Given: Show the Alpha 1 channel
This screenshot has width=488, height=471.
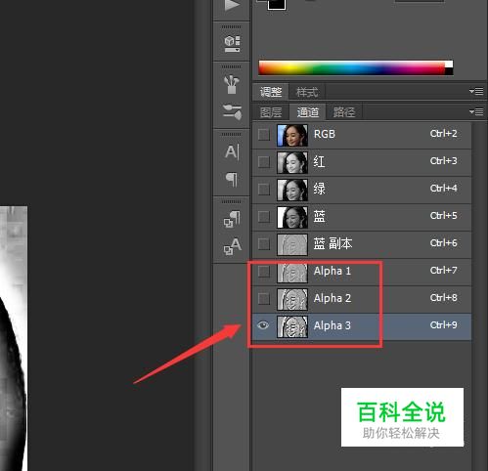Looking at the screenshot, I should [x=263, y=271].
